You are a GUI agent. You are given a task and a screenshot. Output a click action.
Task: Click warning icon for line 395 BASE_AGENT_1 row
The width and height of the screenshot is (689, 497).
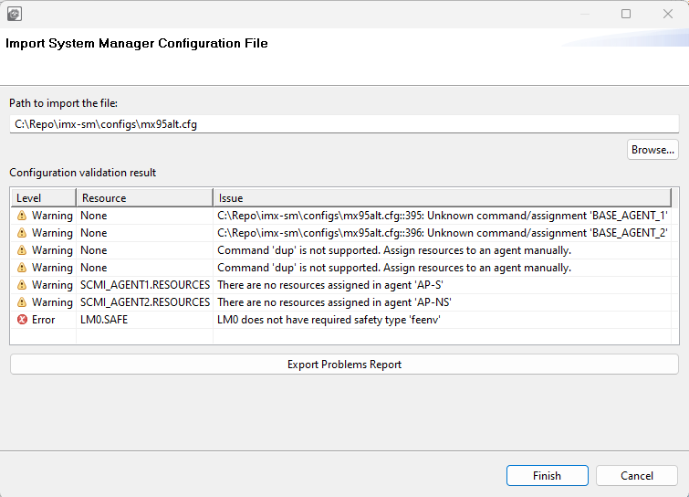point(22,216)
